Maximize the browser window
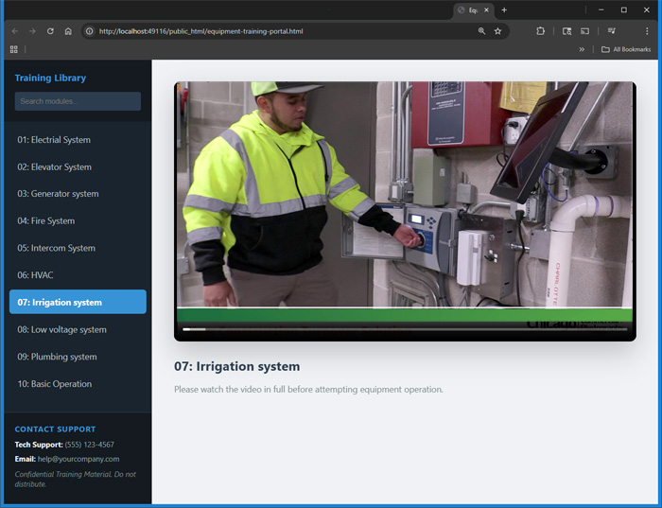Image resolution: width=662 pixels, height=508 pixels. click(x=623, y=10)
